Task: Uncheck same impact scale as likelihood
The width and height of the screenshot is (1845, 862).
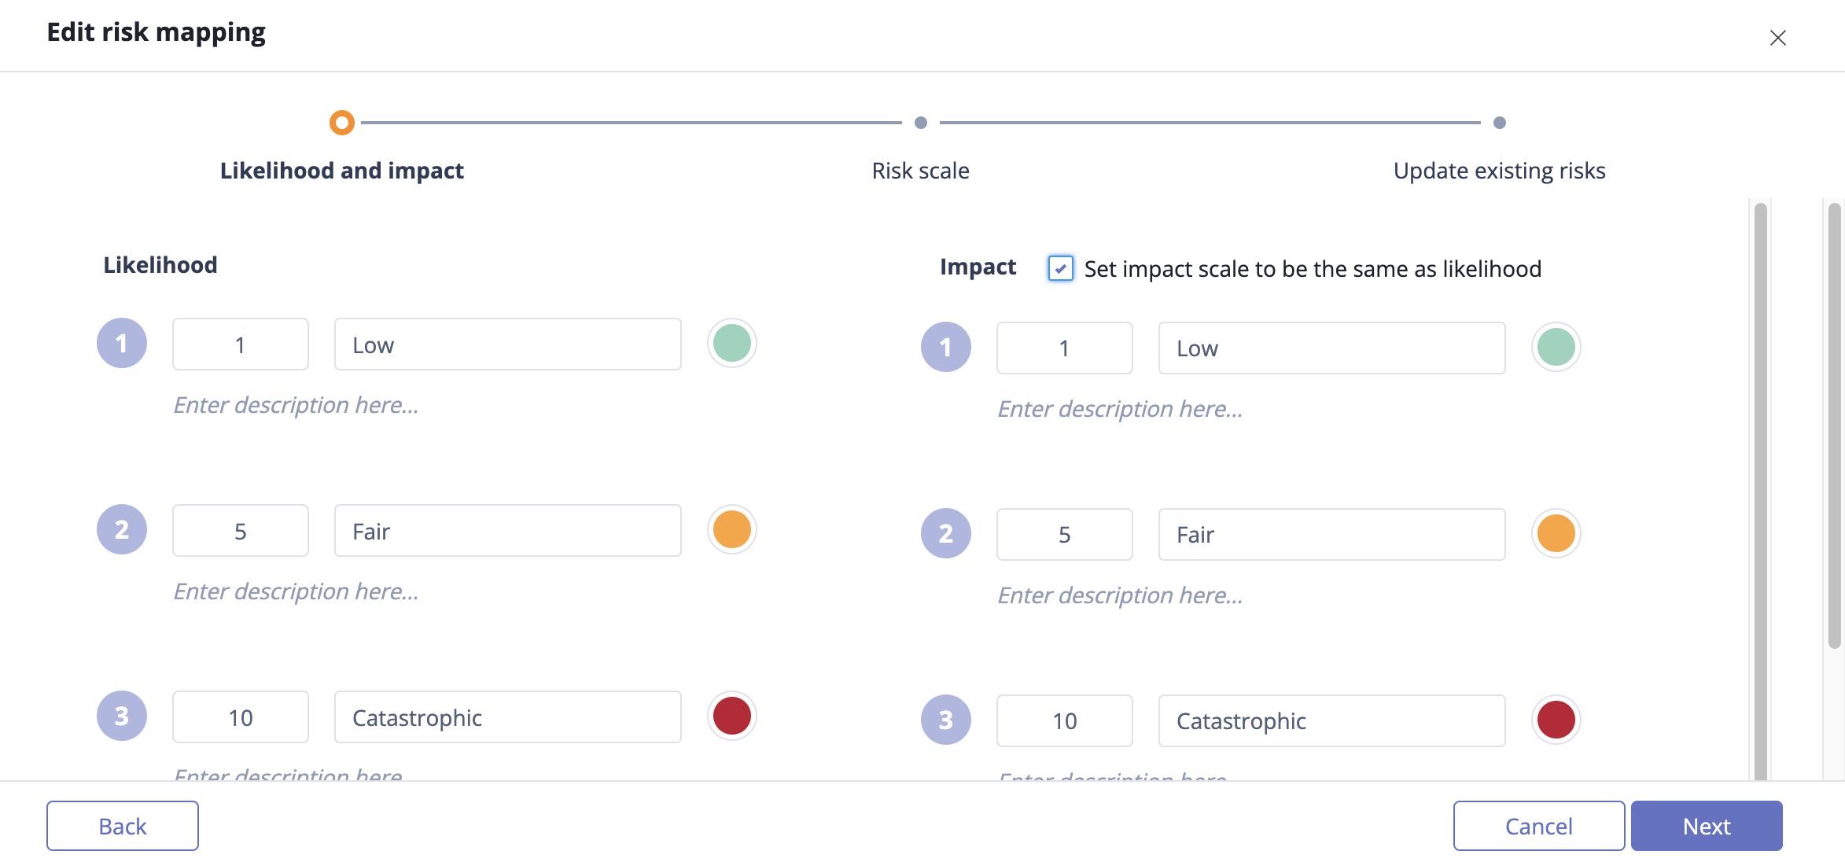Action: [x=1061, y=268]
